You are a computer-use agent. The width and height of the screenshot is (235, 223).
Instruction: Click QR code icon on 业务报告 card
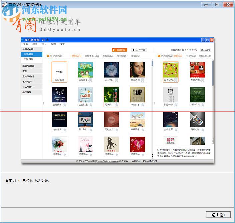click(x=64, y=105)
